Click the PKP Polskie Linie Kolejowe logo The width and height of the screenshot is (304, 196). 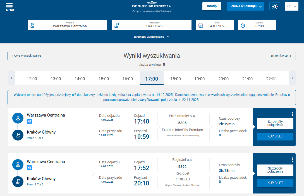[x=152, y=7]
